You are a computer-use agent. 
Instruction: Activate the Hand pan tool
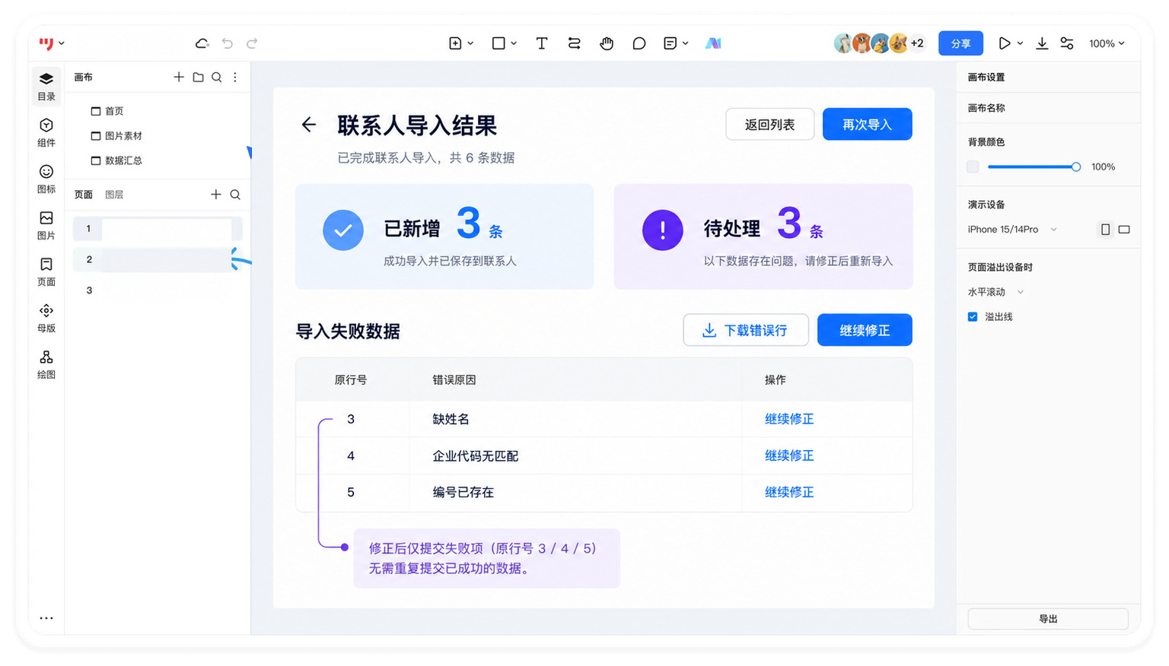[607, 43]
